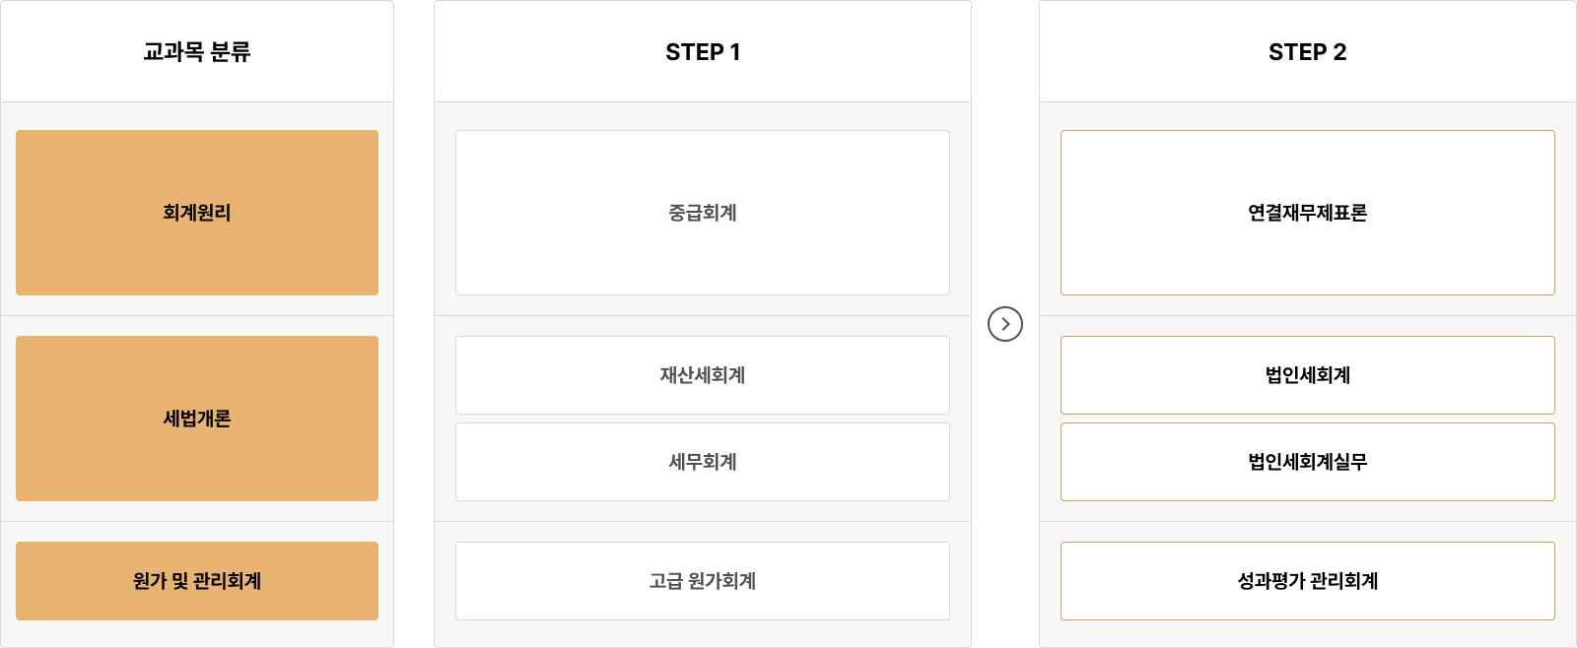Click the STEP 1 column header
The height and width of the screenshot is (648, 1577).
(702, 52)
